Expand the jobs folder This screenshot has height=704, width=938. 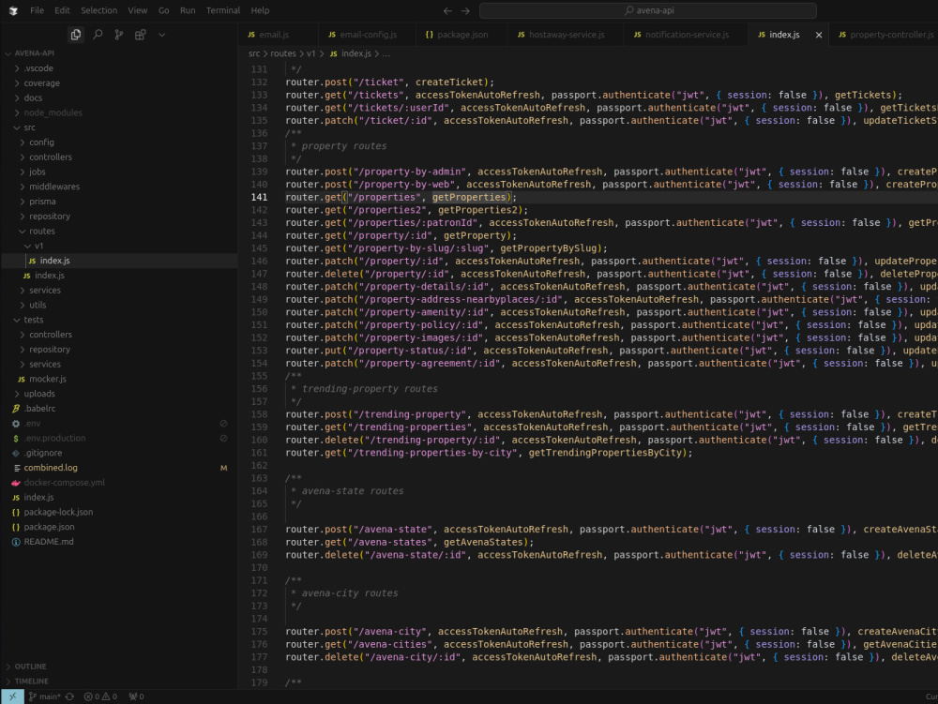(x=120, y=172)
